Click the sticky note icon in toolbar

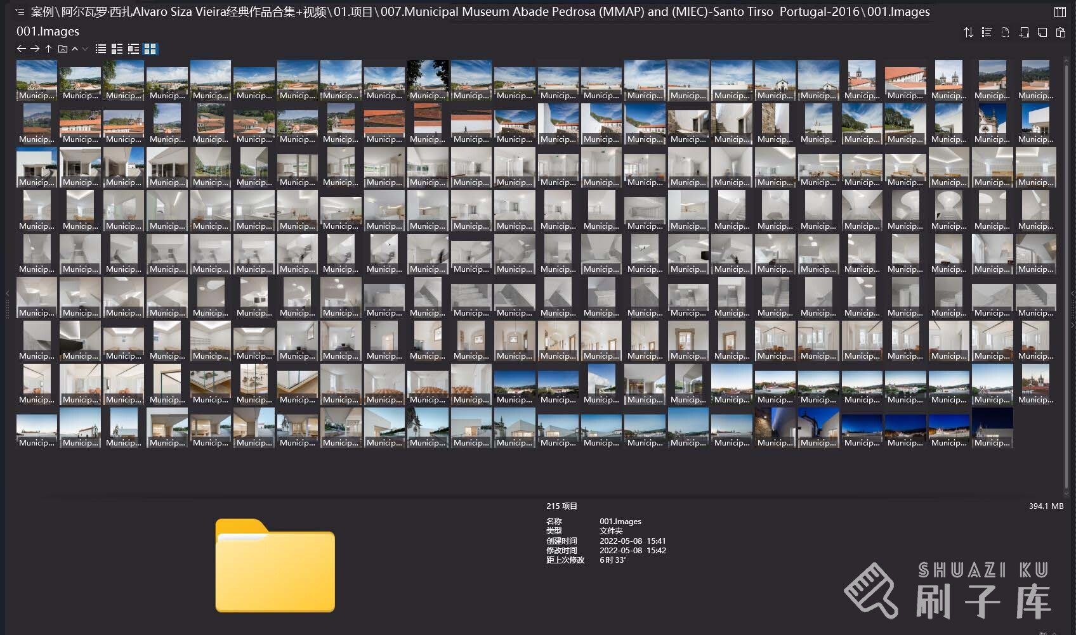[1042, 32]
